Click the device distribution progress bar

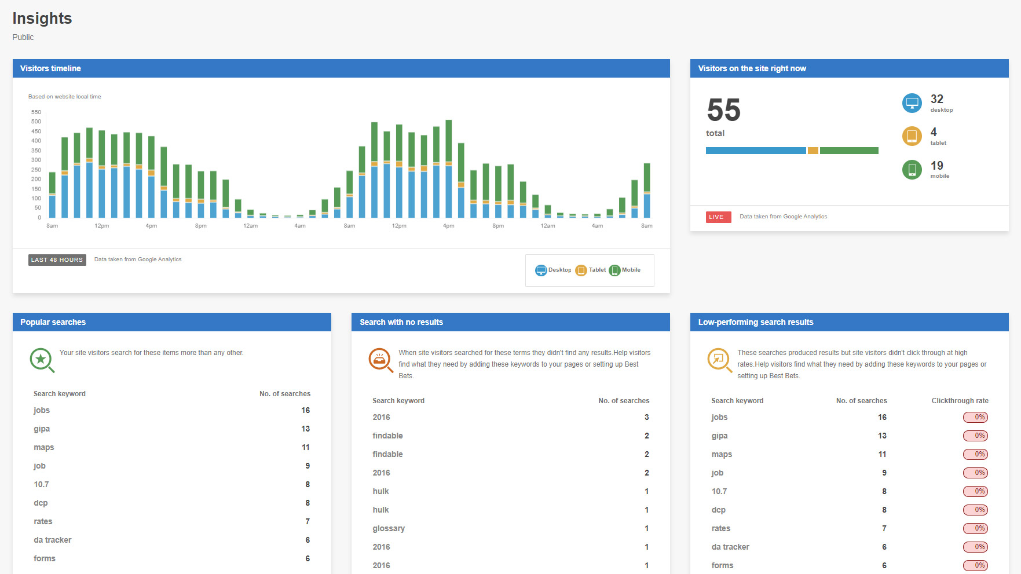tap(792, 150)
